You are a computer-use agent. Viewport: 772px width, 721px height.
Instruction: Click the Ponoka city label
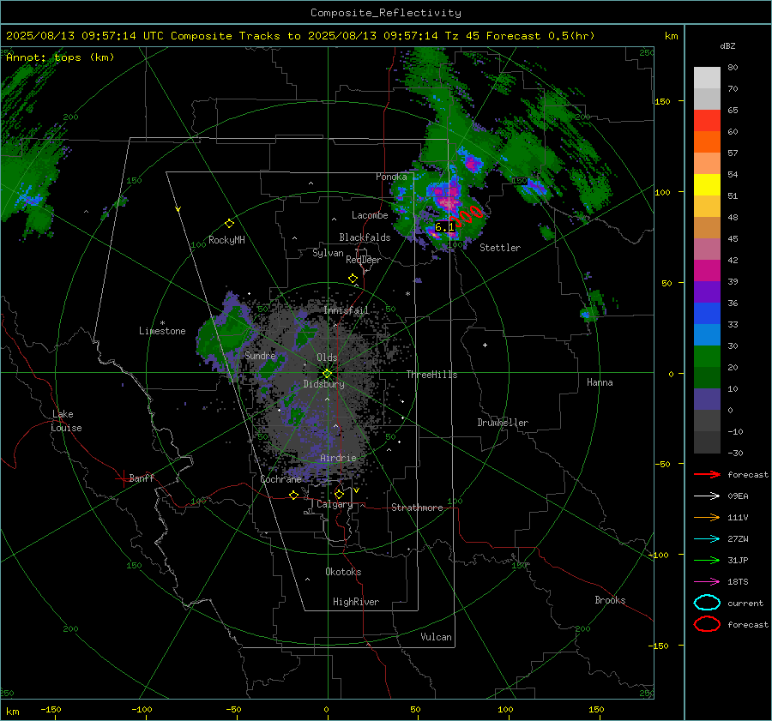pyautogui.click(x=391, y=177)
